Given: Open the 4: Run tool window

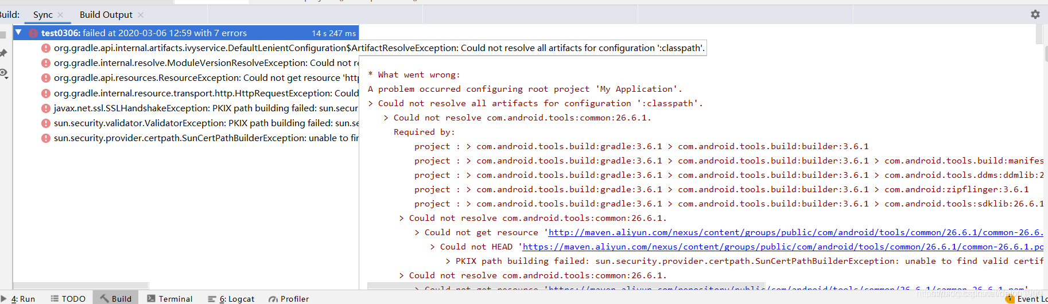Looking at the screenshot, I should tap(18, 298).
